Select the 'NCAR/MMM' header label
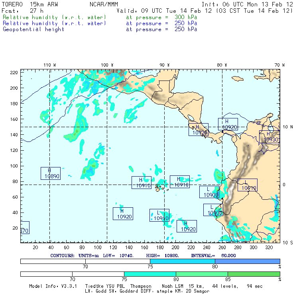This screenshot has height=295, width=295. click(104, 4)
